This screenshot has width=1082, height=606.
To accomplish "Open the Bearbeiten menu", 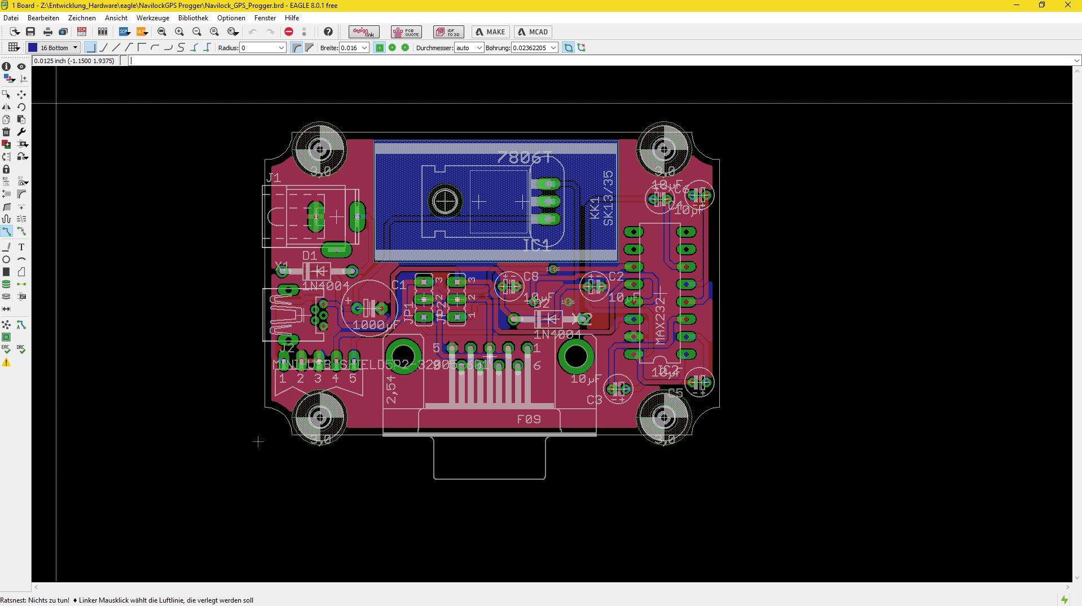I will coord(43,18).
